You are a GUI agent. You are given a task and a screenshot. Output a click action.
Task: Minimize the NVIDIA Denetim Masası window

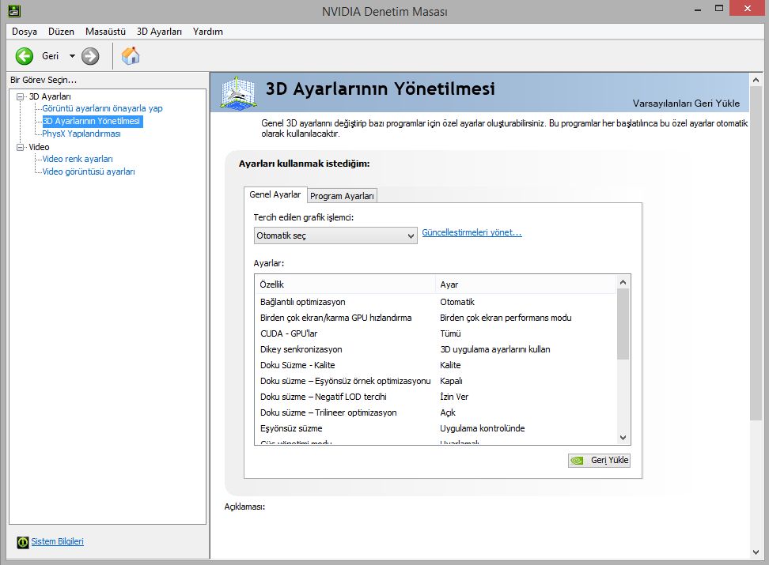click(698, 9)
